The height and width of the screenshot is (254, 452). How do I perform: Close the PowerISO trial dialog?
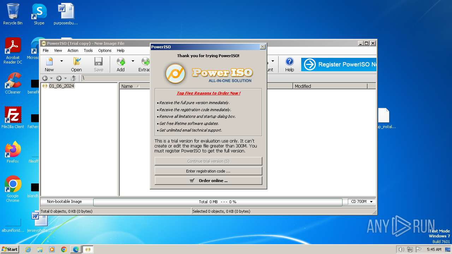[262, 47]
